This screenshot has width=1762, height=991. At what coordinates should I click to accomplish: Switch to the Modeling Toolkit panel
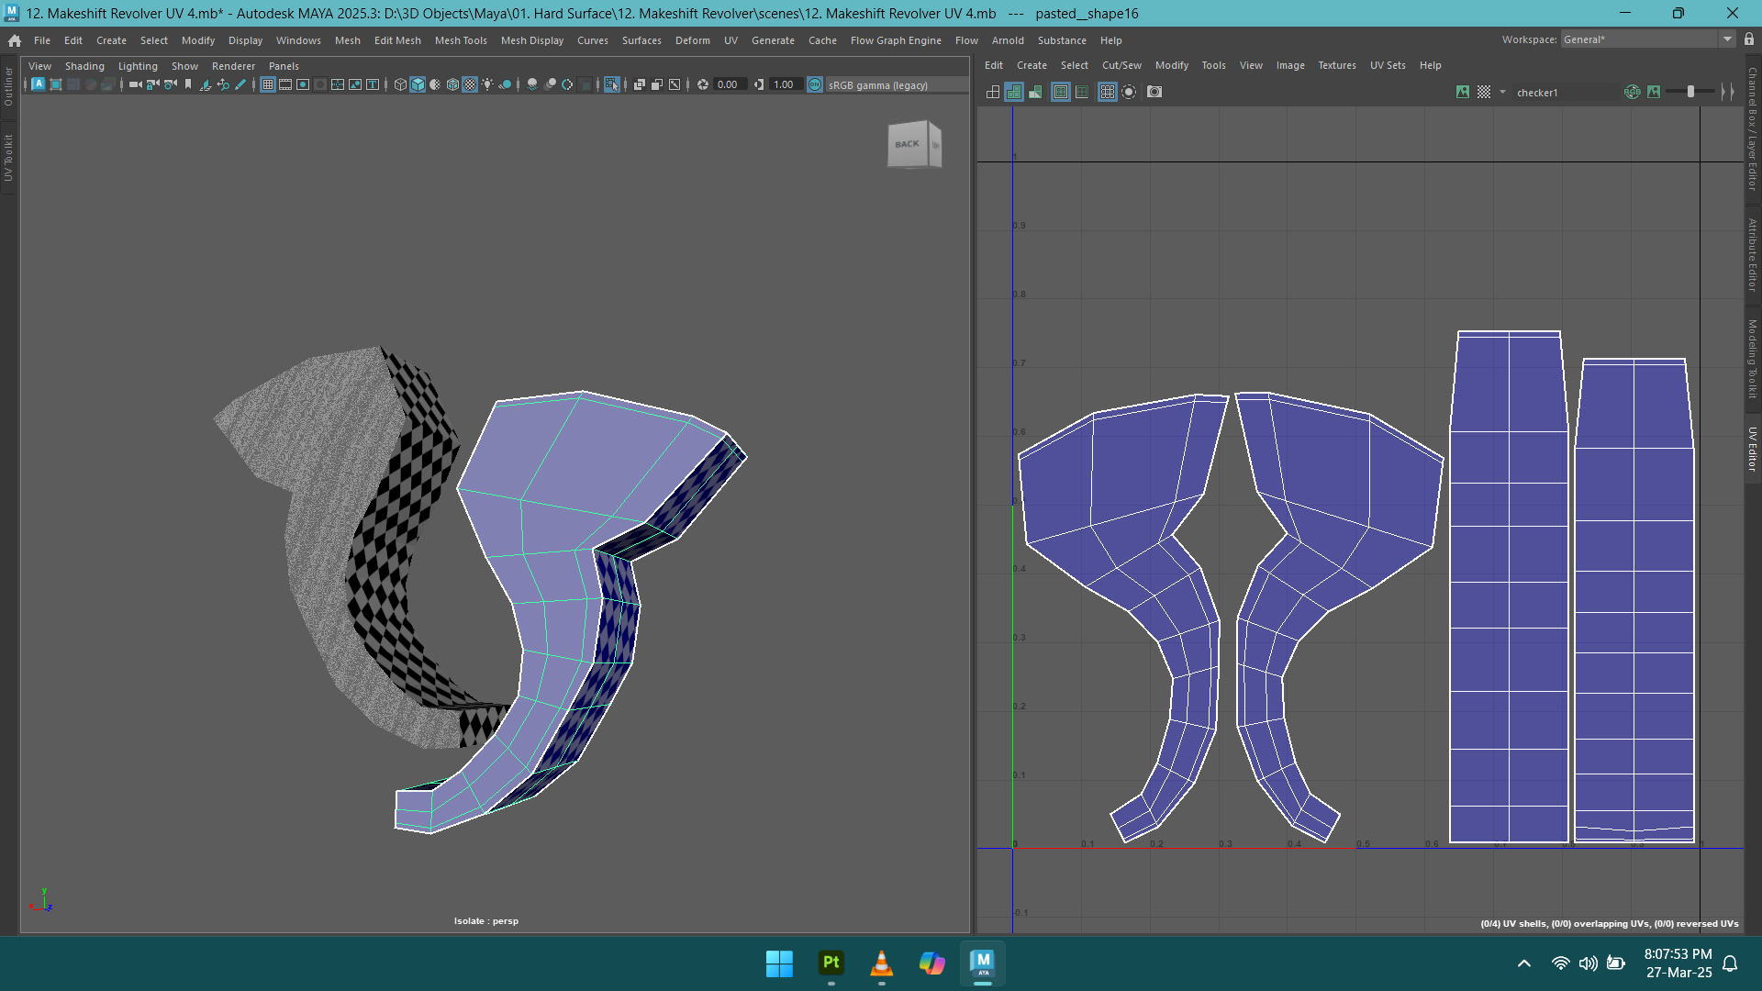point(1752,358)
